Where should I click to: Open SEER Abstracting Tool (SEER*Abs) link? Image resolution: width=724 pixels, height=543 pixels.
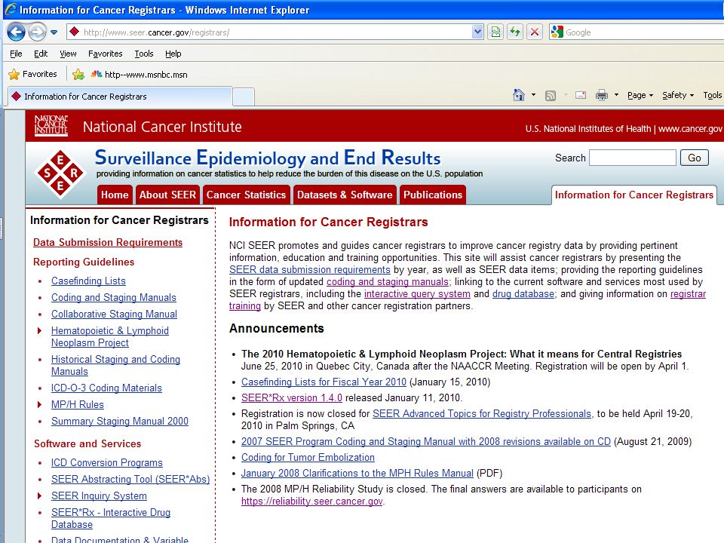coord(130,480)
